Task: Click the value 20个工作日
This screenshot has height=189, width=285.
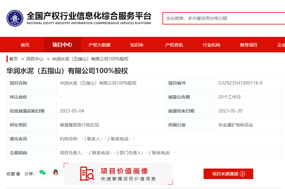Action: point(229,97)
